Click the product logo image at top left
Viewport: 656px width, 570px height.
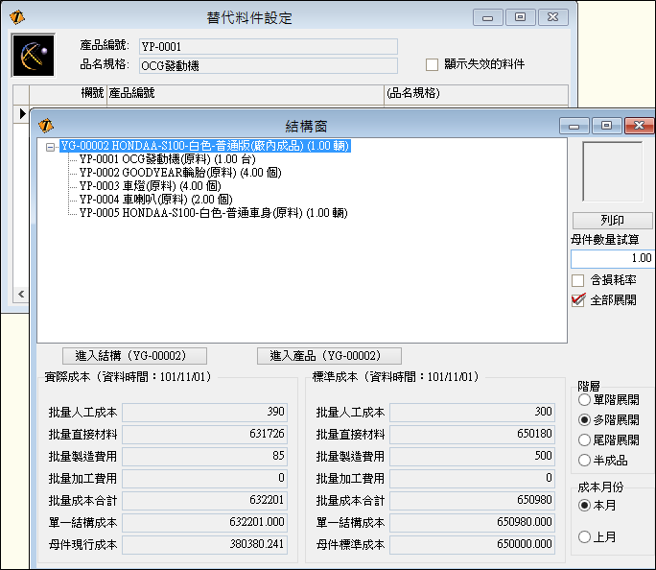tap(33, 56)
